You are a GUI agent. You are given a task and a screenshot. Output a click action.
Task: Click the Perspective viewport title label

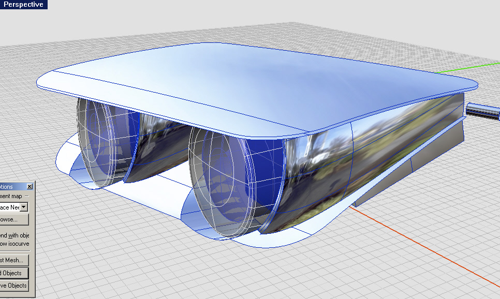[23, 5]
